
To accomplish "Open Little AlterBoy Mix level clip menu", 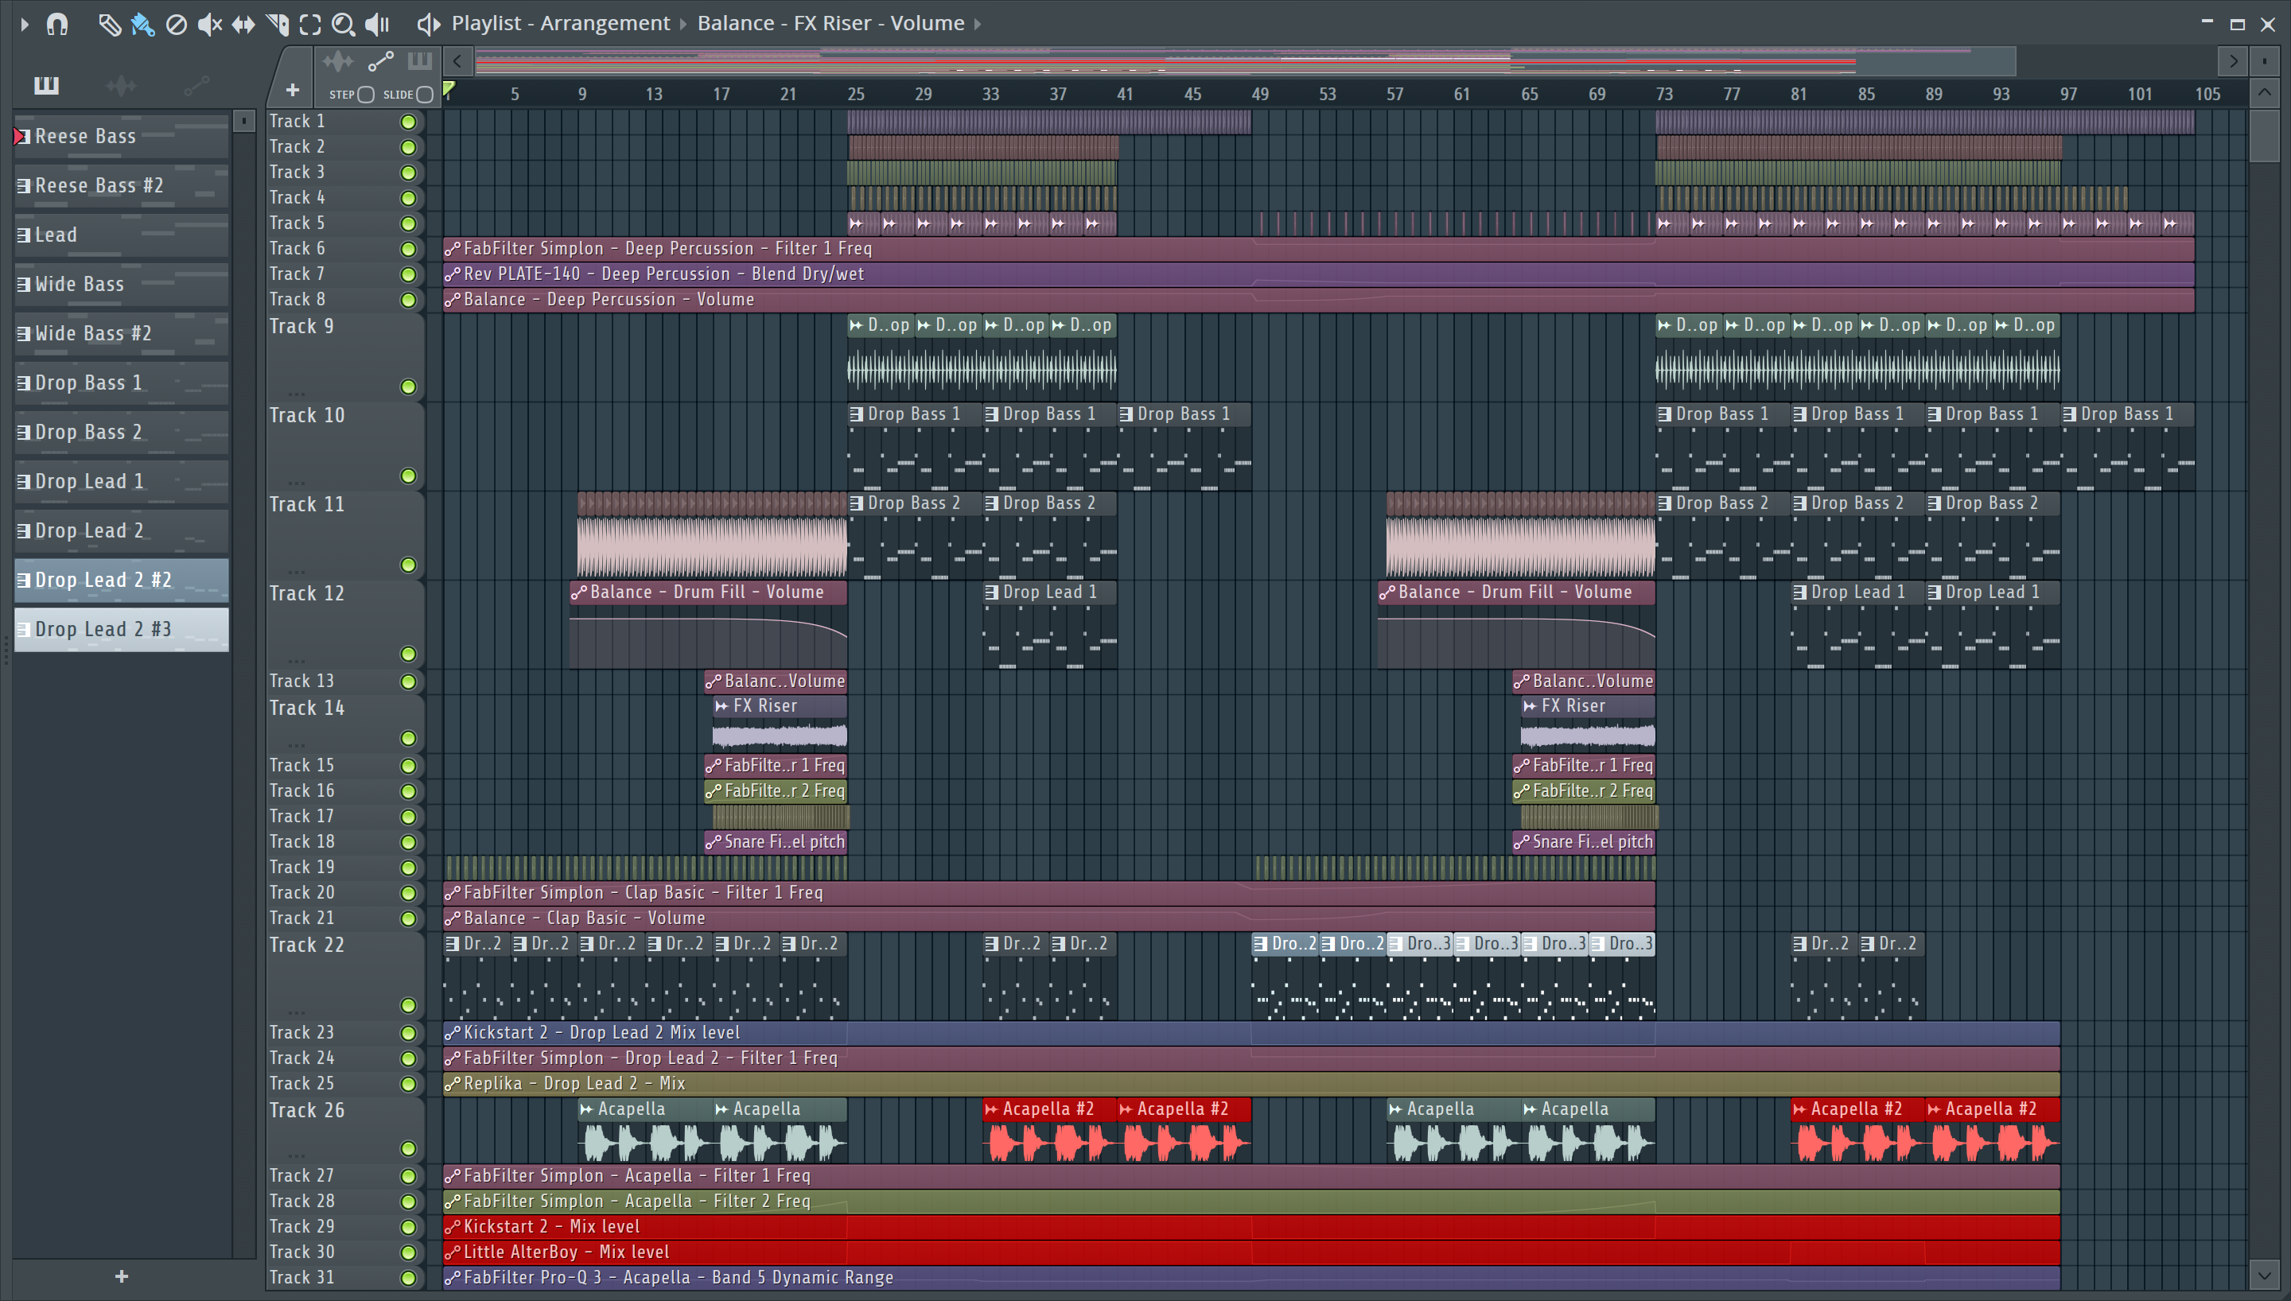I will [x=453, y=1252].
